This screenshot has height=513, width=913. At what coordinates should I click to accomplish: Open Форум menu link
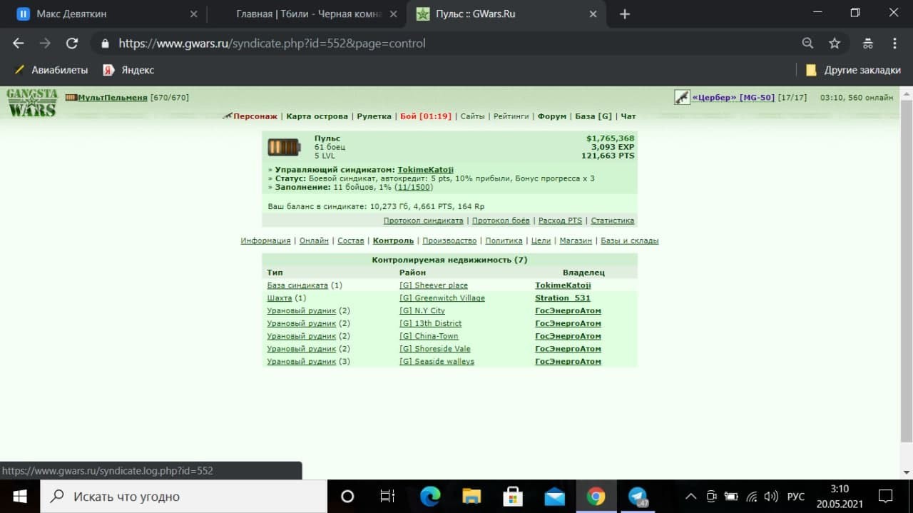coord(552,116)
